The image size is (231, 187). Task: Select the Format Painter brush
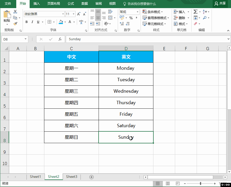click(x=15, y=24)
